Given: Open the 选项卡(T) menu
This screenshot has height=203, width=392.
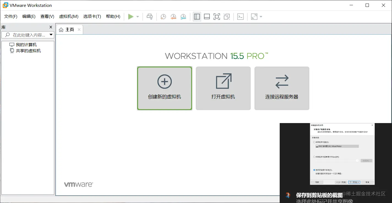Looking at the screenshot, I should click(x=92, y=16).
